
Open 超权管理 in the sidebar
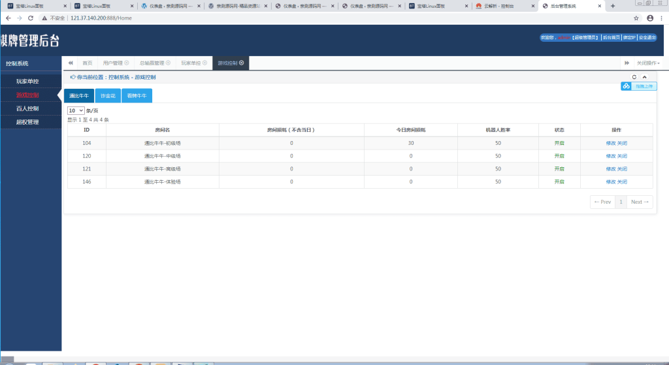tap(27, 121)
